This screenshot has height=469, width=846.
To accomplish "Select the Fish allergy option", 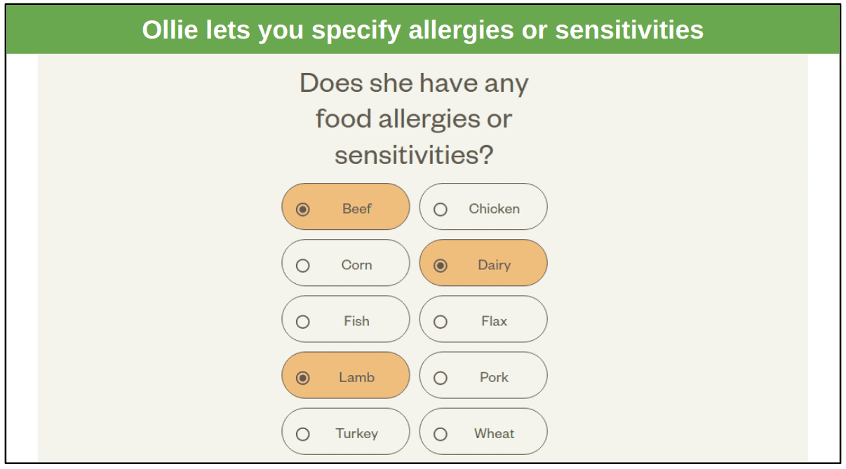I will (345, 319).
